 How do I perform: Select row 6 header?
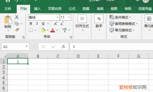[4, 88]
